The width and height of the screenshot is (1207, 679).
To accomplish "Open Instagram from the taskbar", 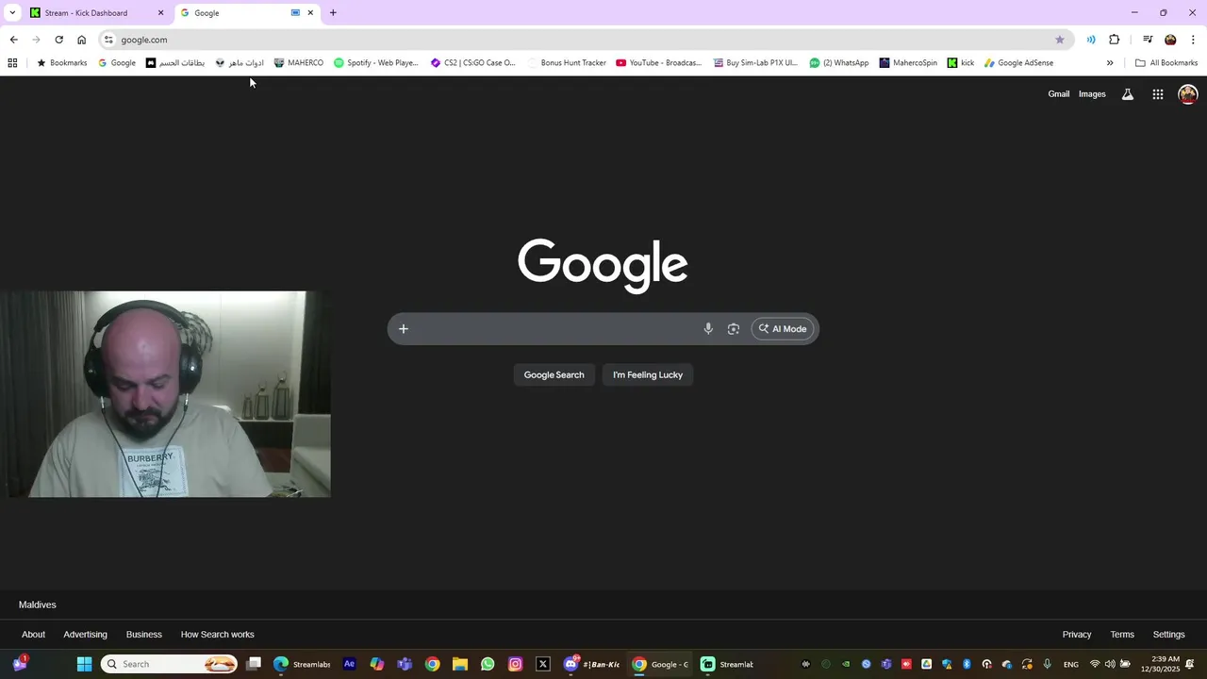I will click(515, 664).
